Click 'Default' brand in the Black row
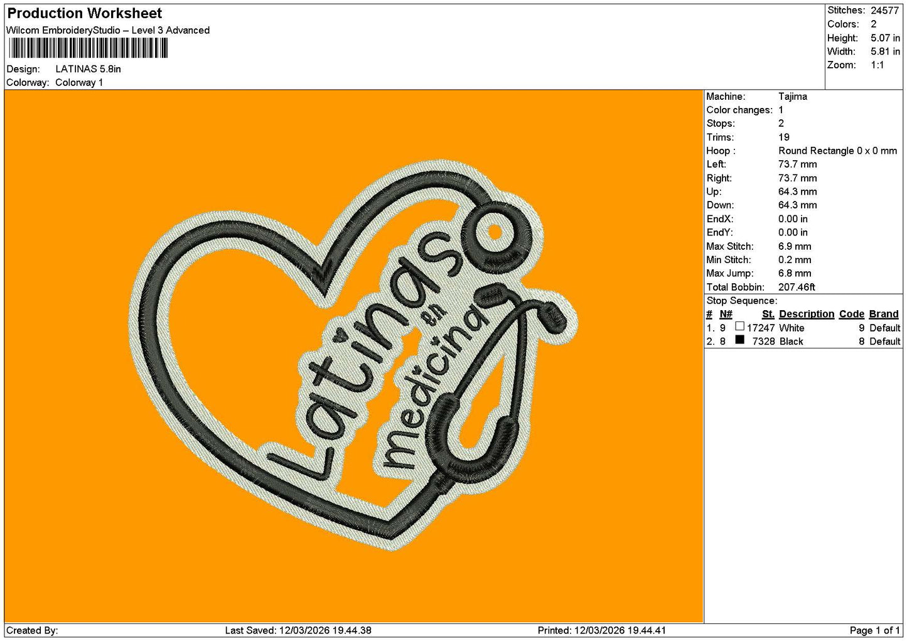 point(885,342)
